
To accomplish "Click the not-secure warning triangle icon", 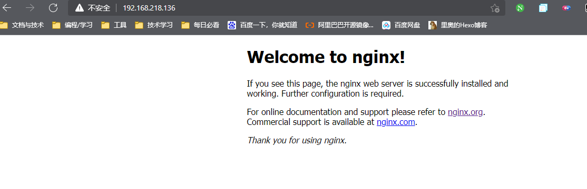I will 79,8.
